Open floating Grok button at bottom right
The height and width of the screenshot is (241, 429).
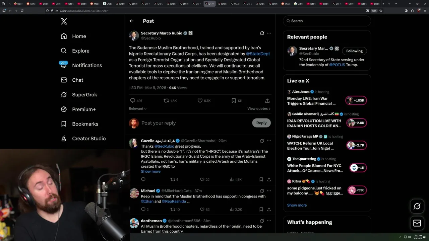pos(417,207)
